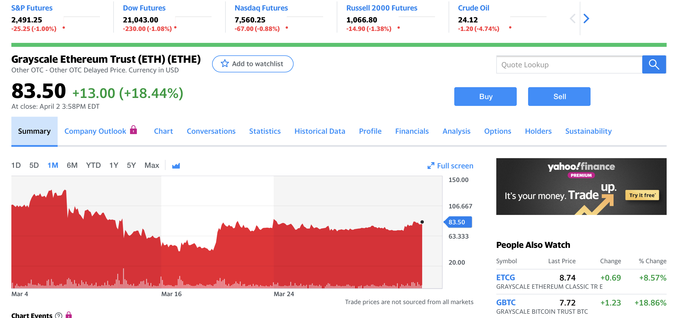Click the Full screen expand arrows icon

pos(431,166)
